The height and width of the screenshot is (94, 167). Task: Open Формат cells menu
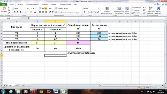(136, 13)
